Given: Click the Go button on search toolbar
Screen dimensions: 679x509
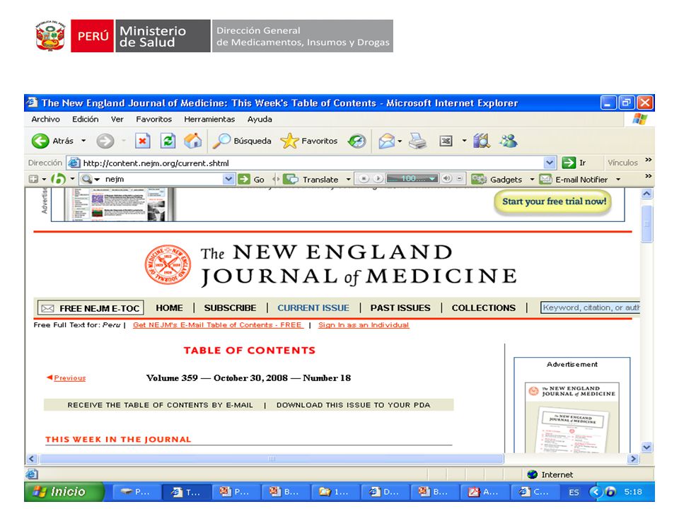Looking at the screenshot, I should tap(250, 179).
